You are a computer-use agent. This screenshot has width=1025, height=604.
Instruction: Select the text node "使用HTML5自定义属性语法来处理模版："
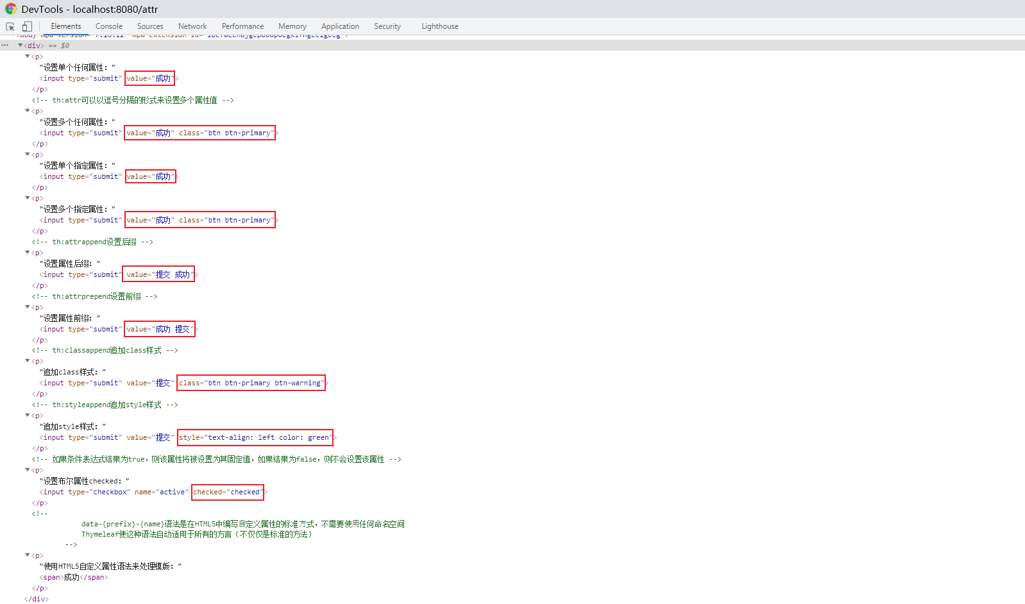tap(110, 566)
